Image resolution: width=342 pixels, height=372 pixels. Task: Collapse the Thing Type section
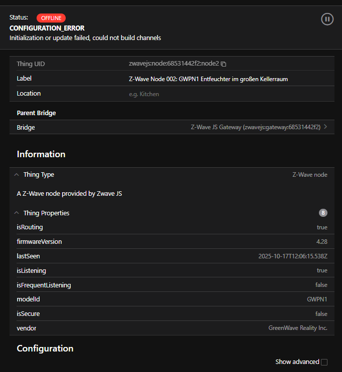point(17,175)
